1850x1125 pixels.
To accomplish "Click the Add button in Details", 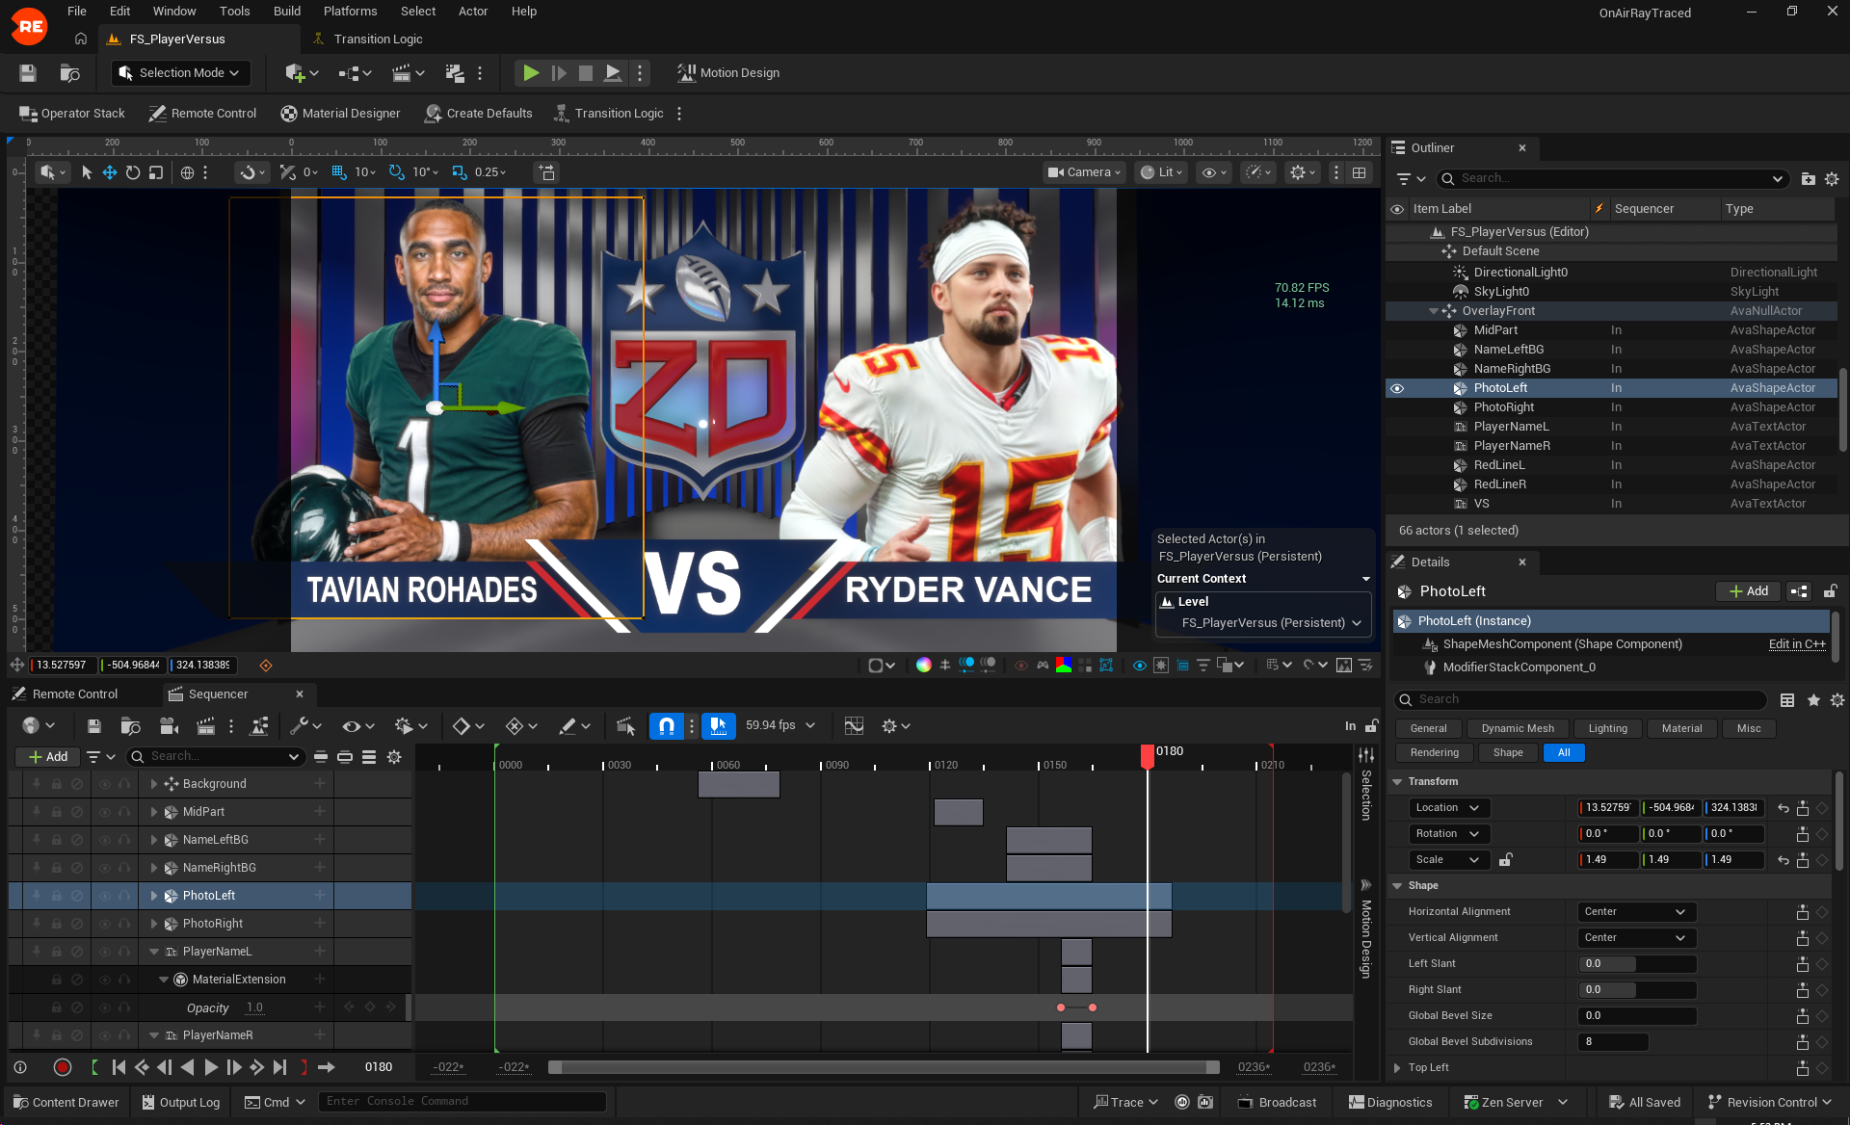I will (x=1748, y=591).
